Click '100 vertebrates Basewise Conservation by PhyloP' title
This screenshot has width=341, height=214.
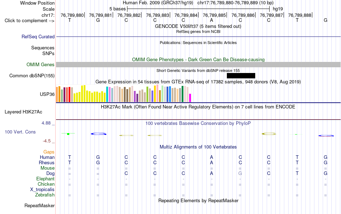click(x=198, y=123)
